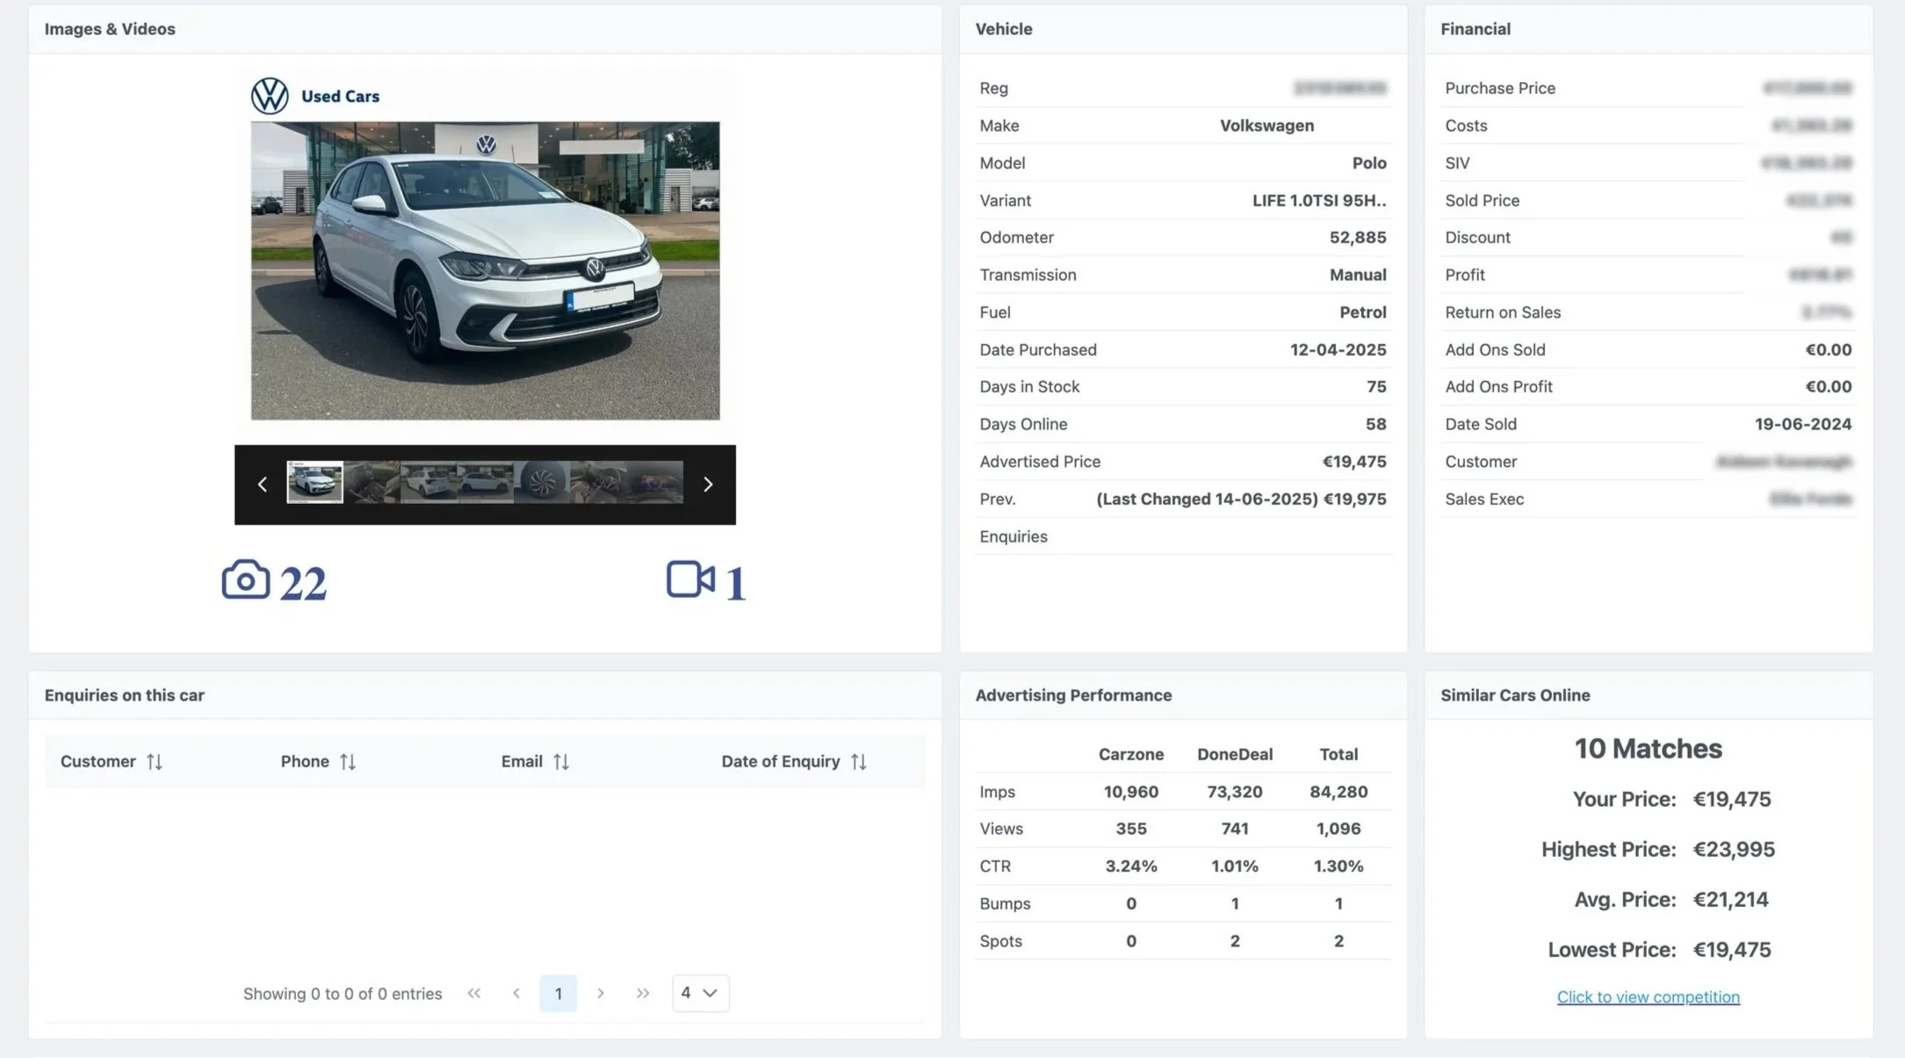Sort enquiries by Customer column

[x=155, y=761]
